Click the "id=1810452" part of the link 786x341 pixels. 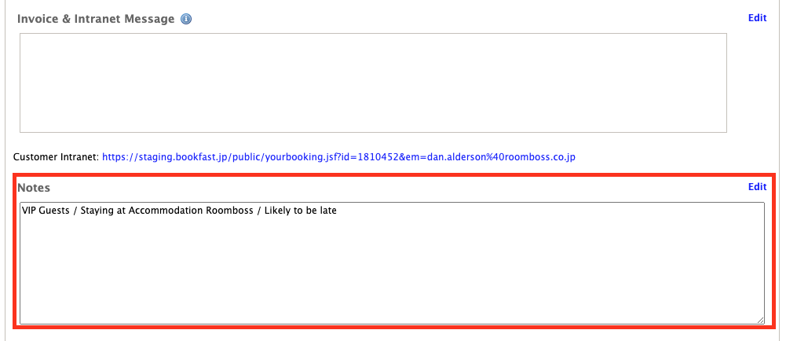click(x=363, y=157)
